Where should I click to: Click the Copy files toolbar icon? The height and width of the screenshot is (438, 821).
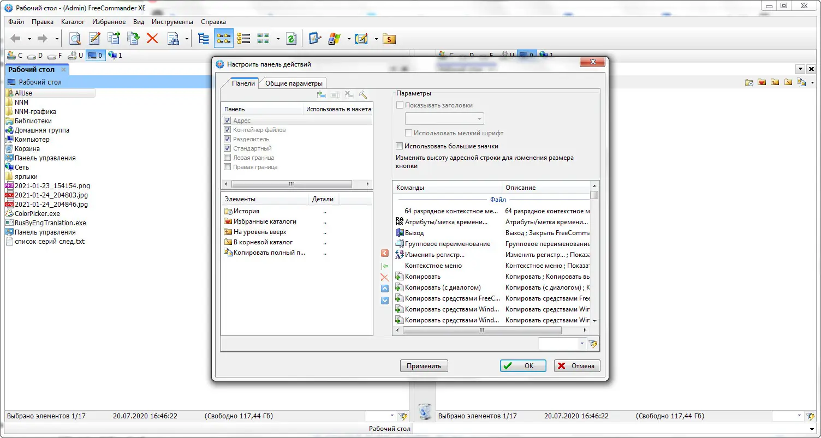click(114, 39)
